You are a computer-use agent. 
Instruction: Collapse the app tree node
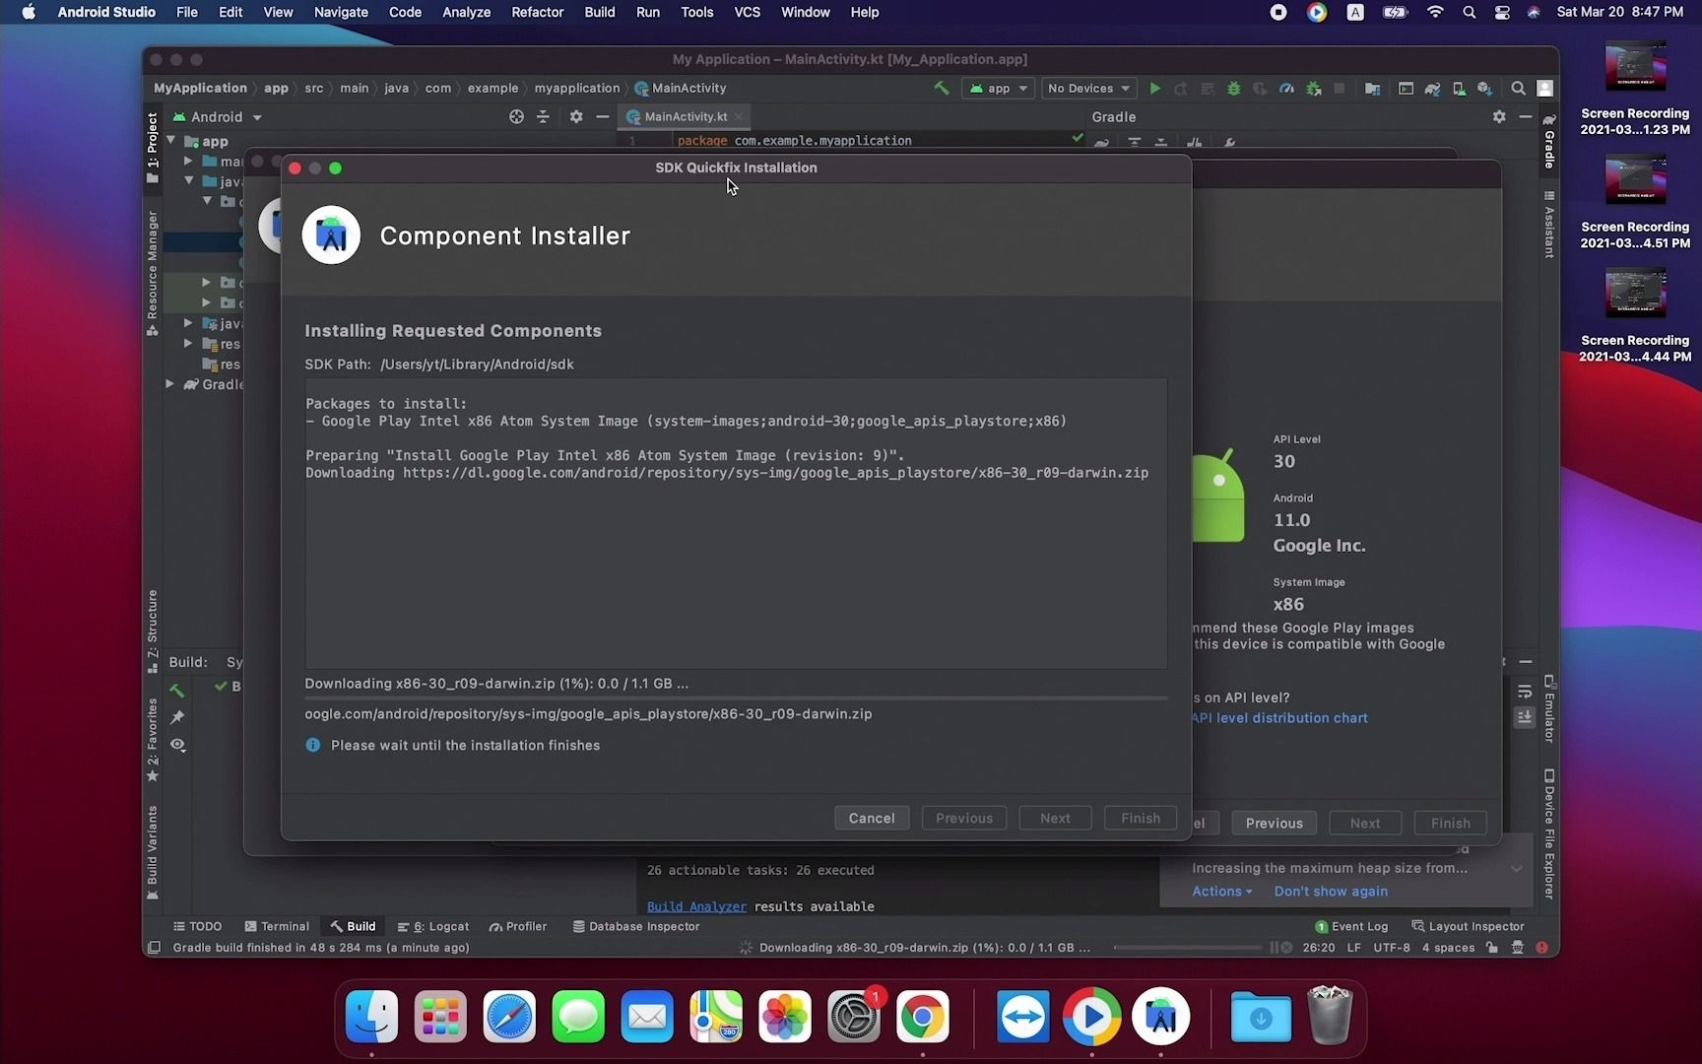click(x=171, y=141)
